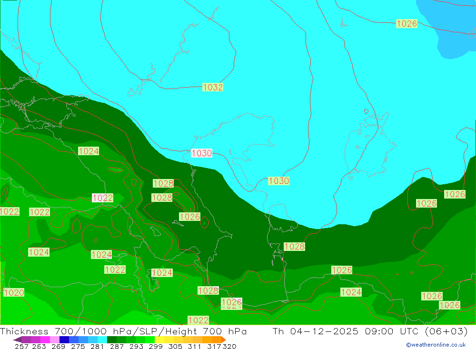Click legend value 275
Image resolution: width=476 pixels, height=349 pixels.
click(x=78, y=346)
